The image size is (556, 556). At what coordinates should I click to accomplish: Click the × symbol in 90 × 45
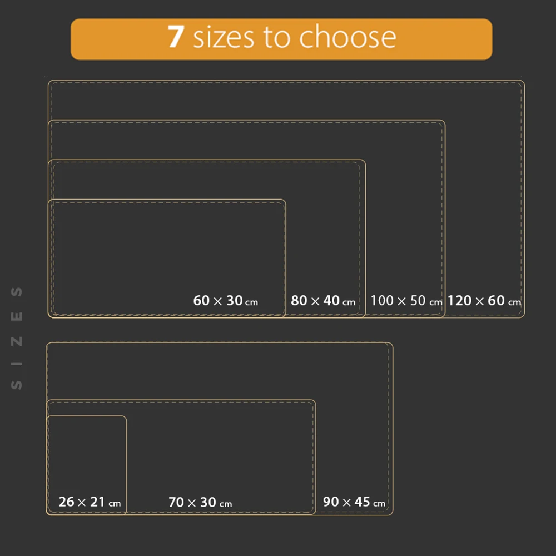(346, 502)
